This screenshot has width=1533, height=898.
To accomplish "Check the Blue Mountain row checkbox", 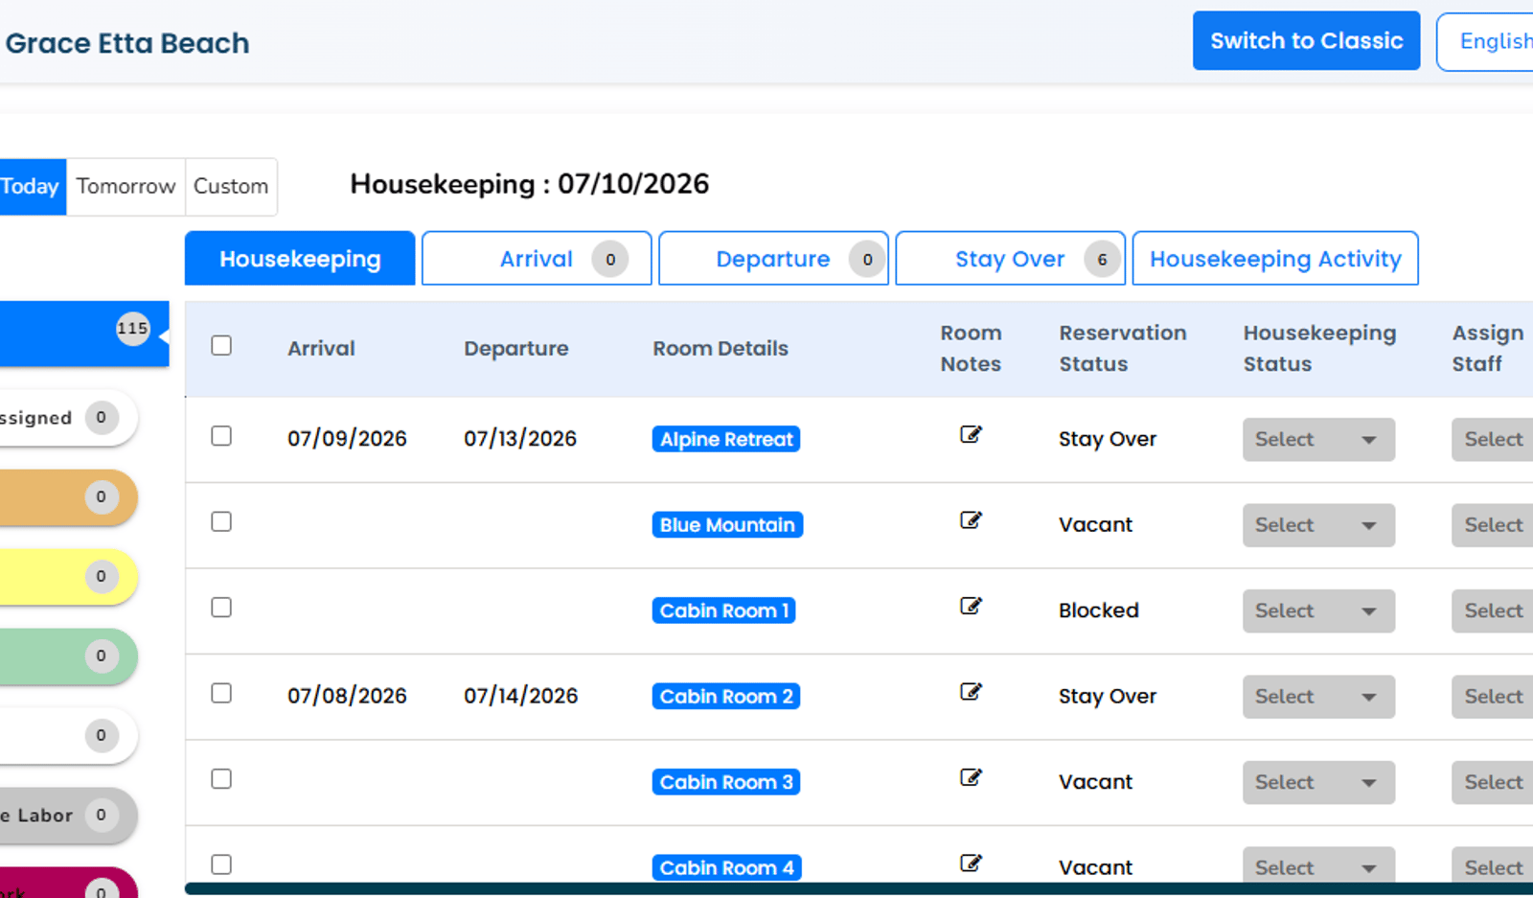I will [221, 521].
